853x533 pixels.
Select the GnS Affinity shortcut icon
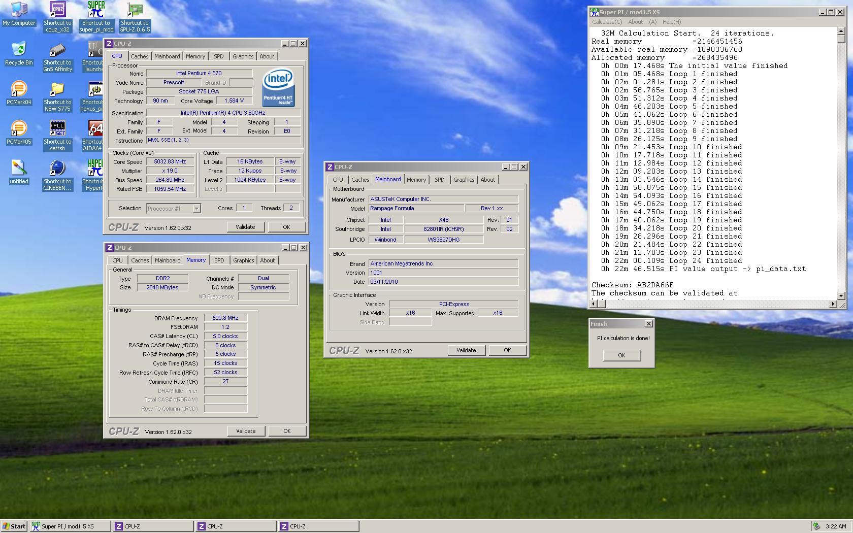[x=57, y=57]
